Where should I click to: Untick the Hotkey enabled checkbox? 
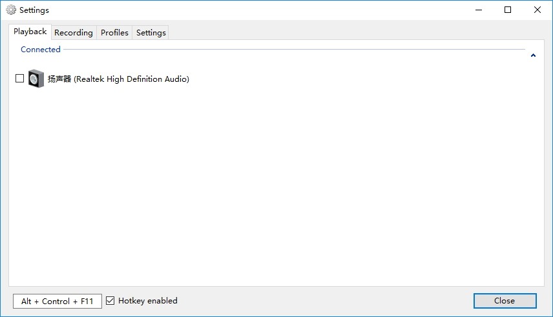110,301
